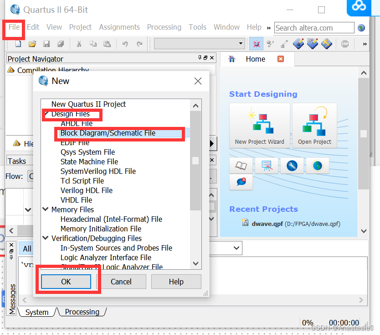
Task: Click the Stop Processing icon
Action: click(x=345, y=44)
